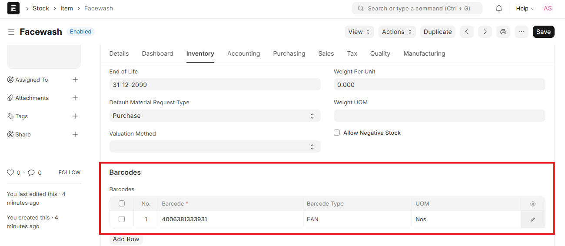Add a tag with the plus icon
The image size is (565, 246).
coord(75,116)
